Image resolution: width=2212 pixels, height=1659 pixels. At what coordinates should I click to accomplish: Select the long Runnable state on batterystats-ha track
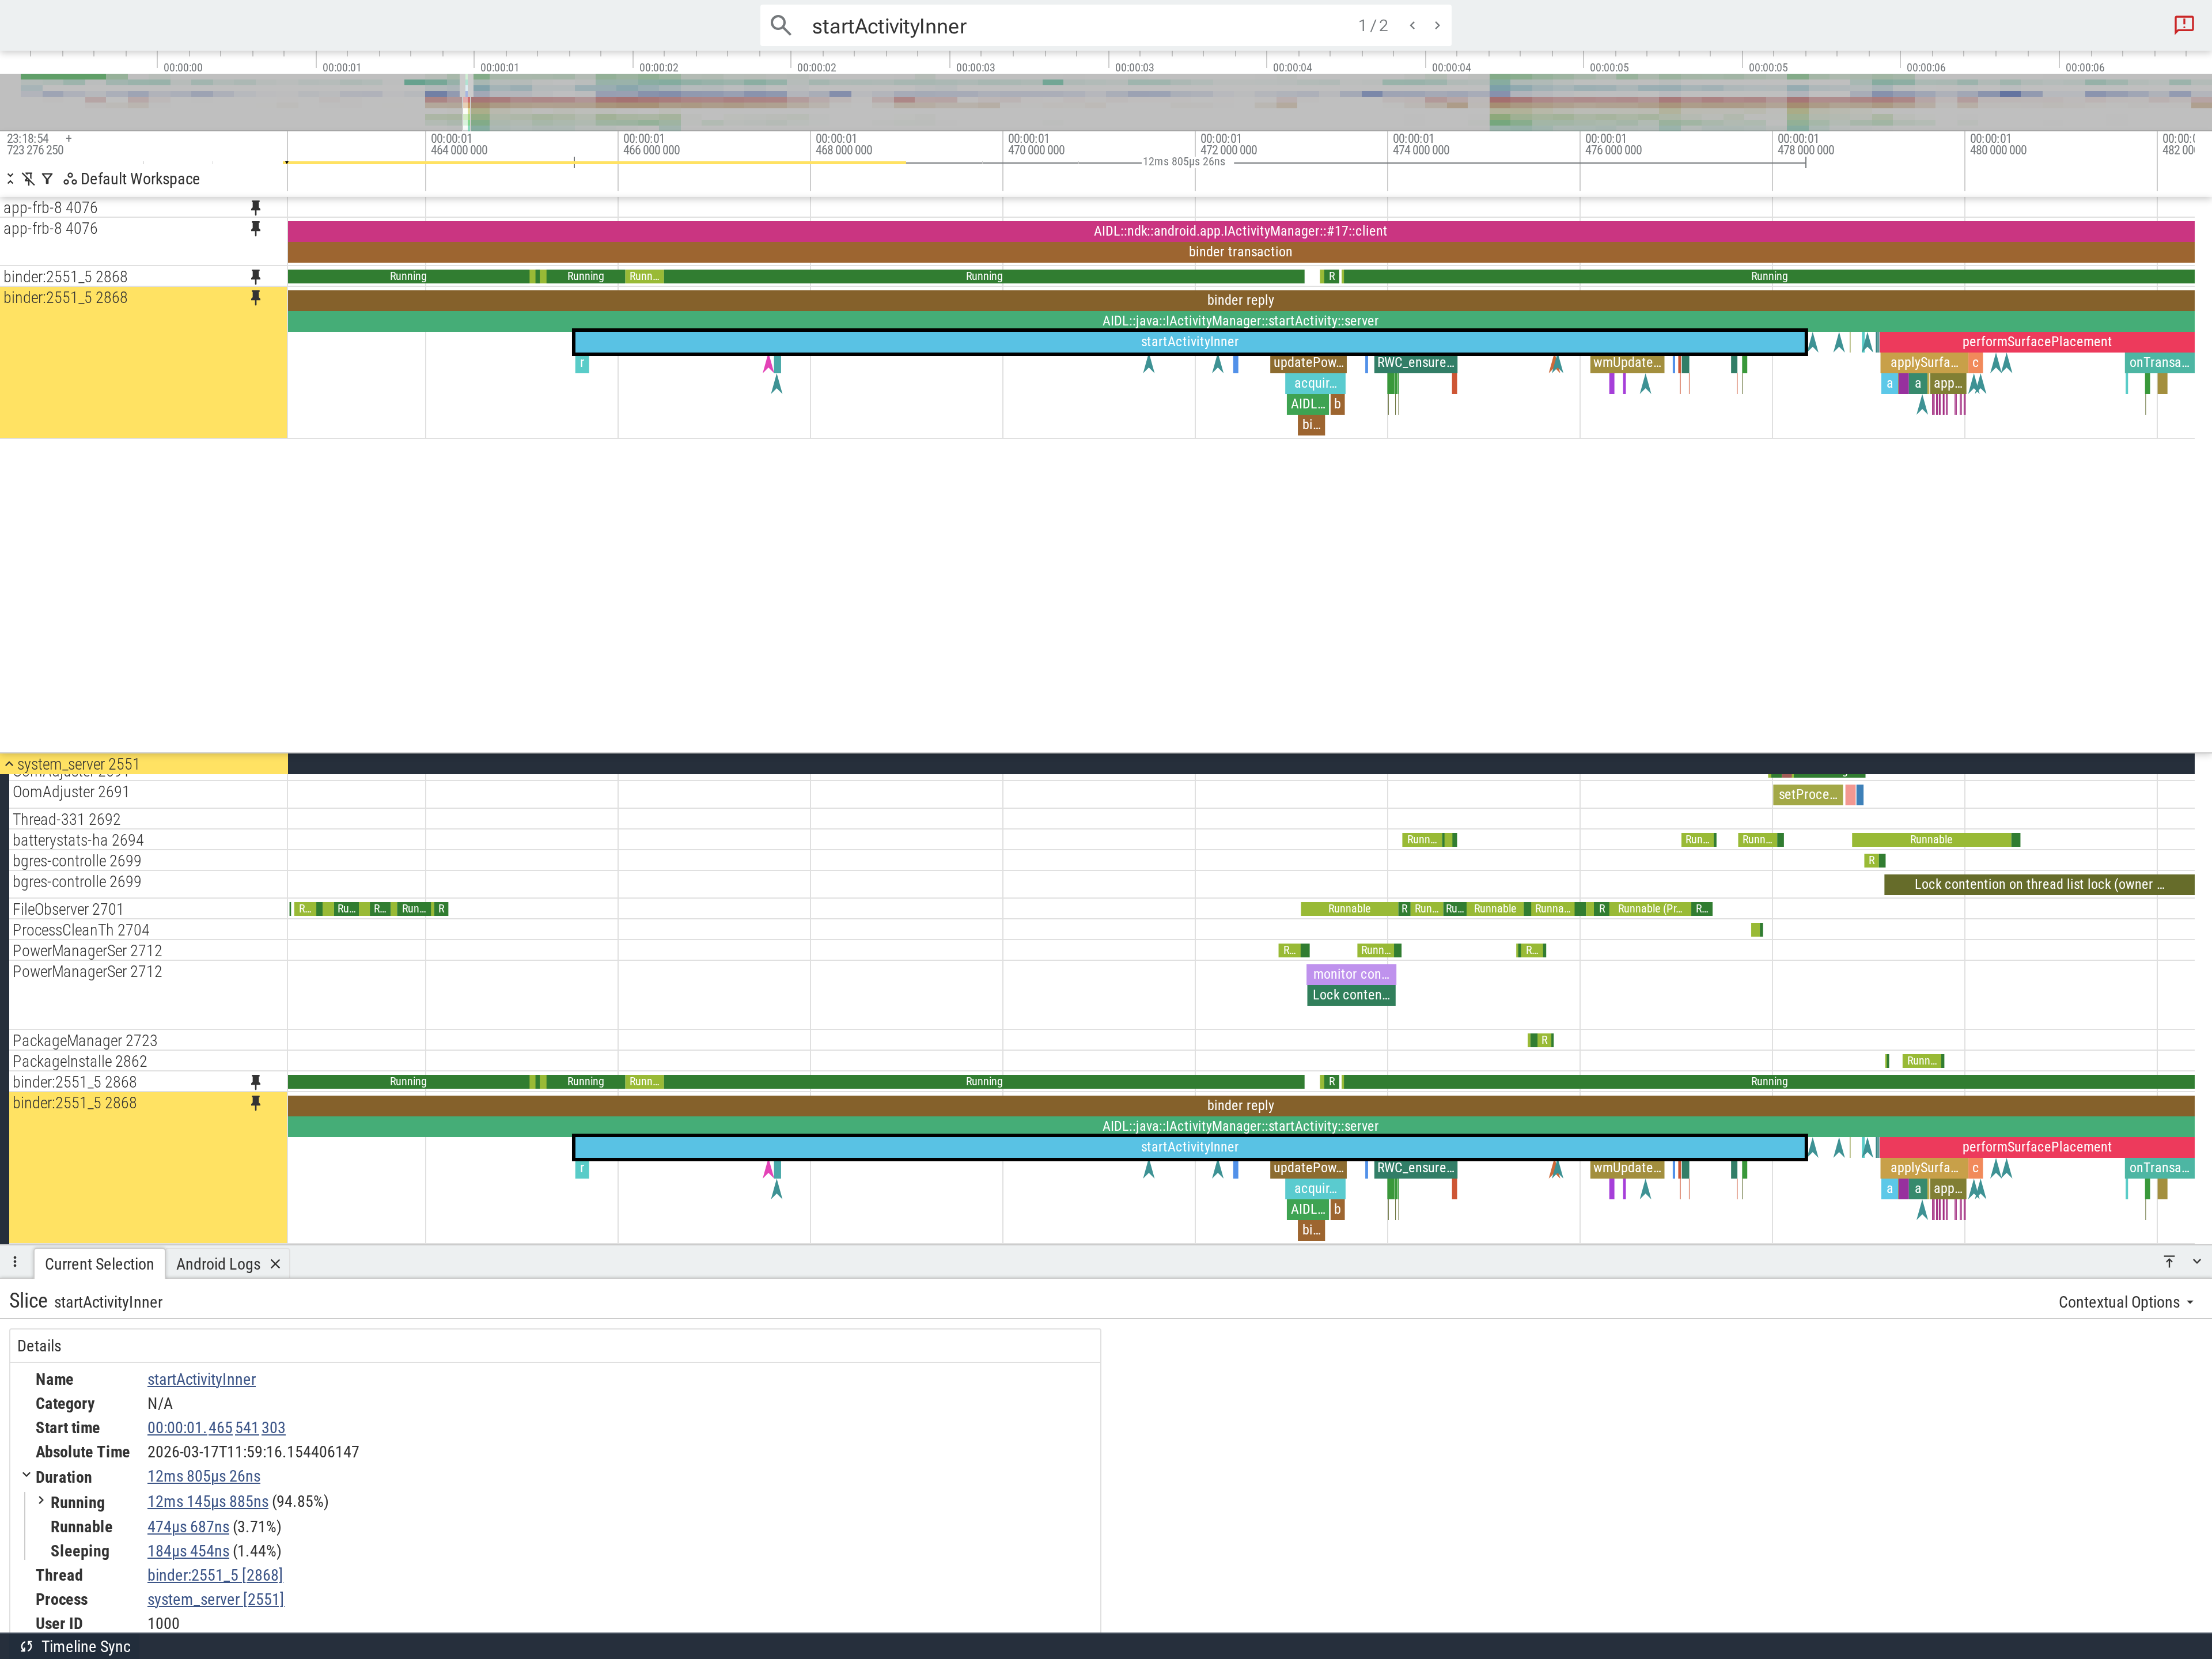click(1931, 840)
